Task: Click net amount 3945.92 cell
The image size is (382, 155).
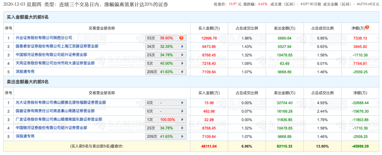Action: tap(360, 46)
